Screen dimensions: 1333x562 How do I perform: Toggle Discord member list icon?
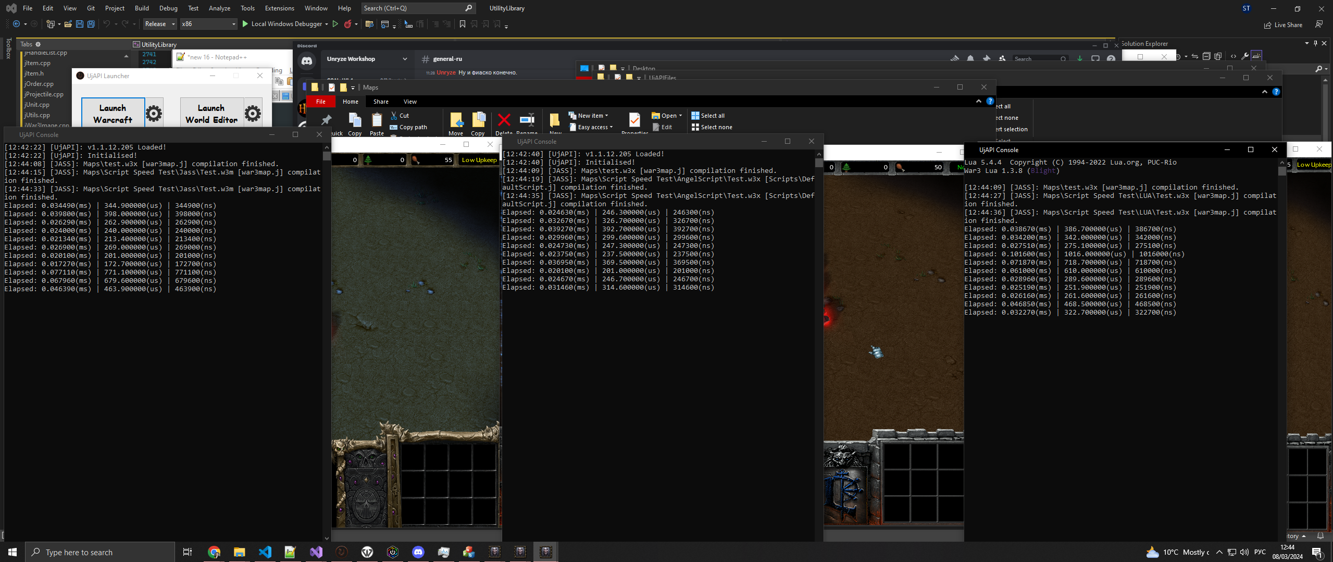[x=1002, y=59]
